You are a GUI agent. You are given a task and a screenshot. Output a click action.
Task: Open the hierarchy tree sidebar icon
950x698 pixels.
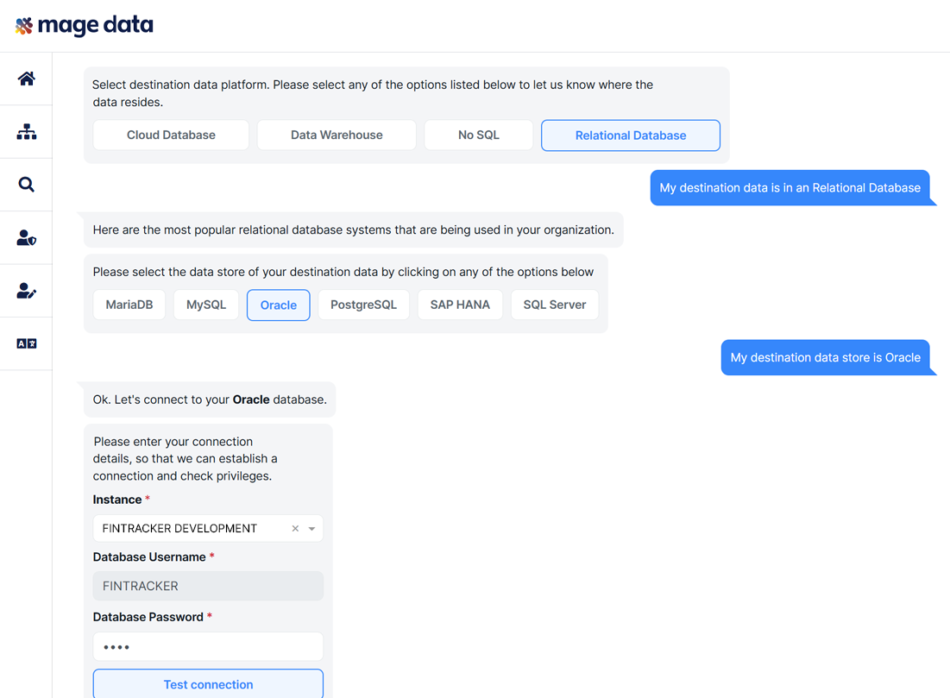click(x=26, y=132)
